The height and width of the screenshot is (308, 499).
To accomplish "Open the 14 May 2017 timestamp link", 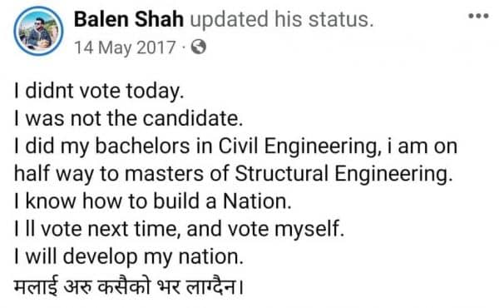I will 125,47.
